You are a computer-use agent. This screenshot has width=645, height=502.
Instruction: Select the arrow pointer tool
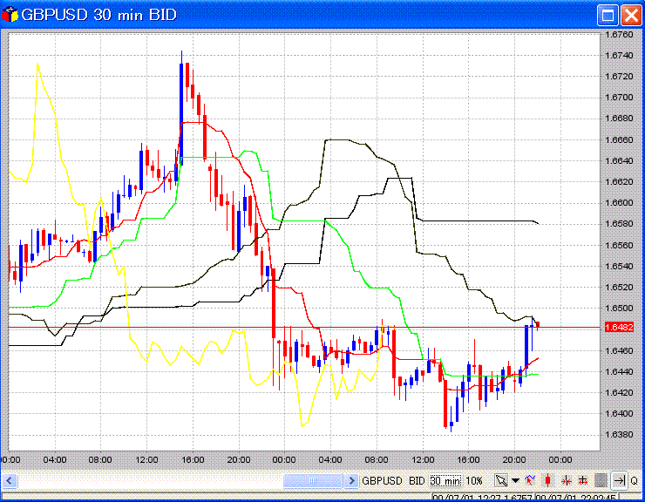501,480
